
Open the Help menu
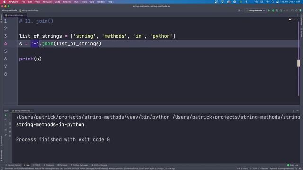click(x=110, y=2)
